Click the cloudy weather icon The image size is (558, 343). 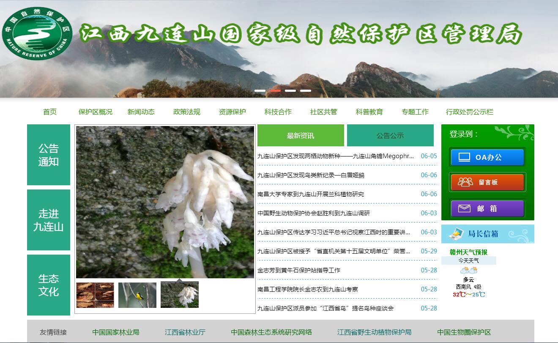(x=468, y=271)
